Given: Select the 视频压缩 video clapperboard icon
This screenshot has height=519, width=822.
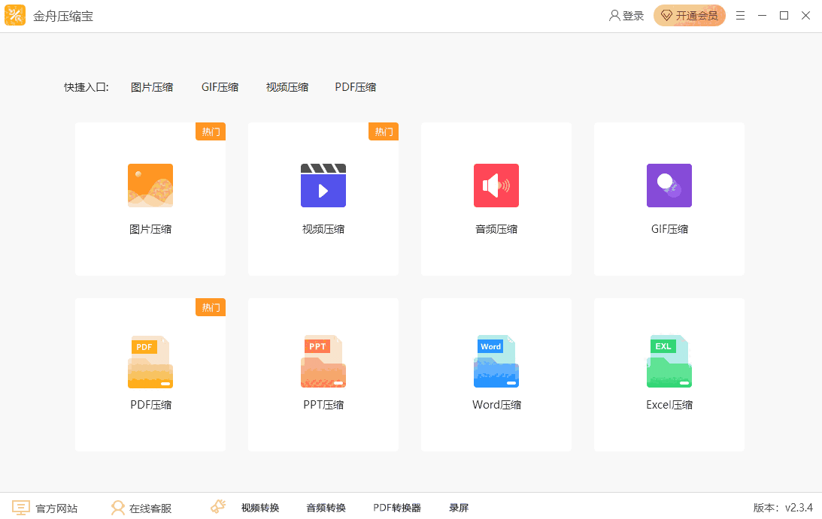Looking at the screenshot, I should click(x=323, y=186).
